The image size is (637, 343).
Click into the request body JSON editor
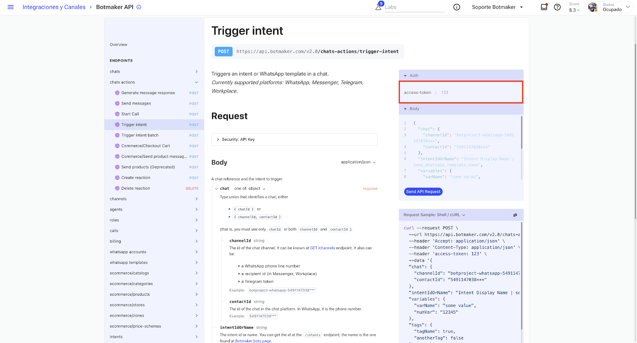pyautogui.click(x=461, y=149)
